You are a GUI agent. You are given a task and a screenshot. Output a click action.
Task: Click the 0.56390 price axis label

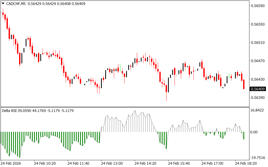coord(258,98)
